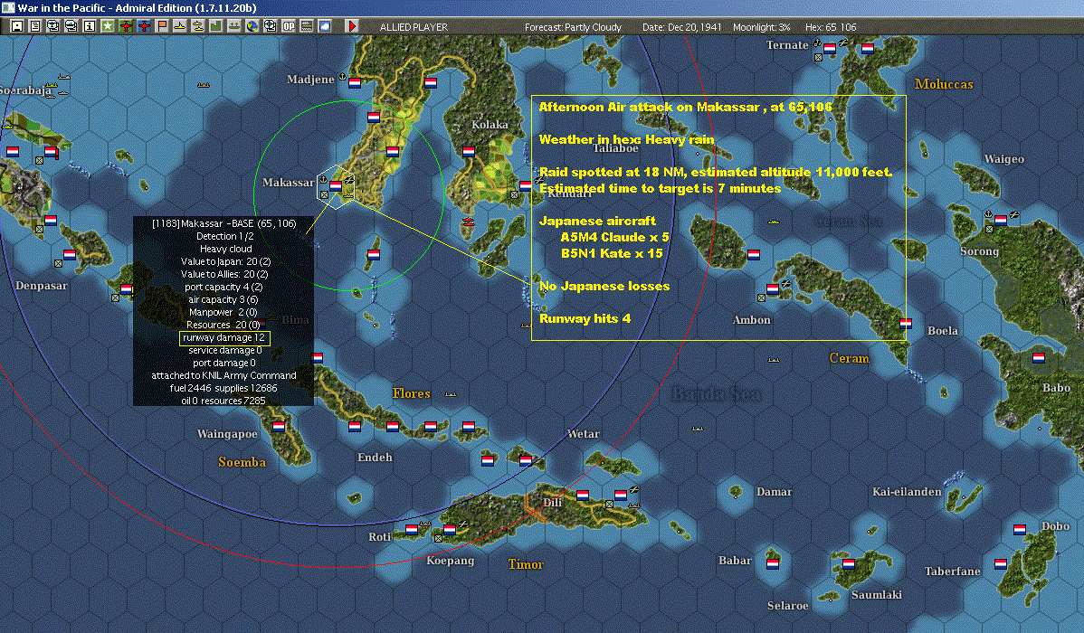This screenshot has height=633, width=1084.
Task: Click the two yellow aircraft toolbar icon
Action: (x=198, y=26)
